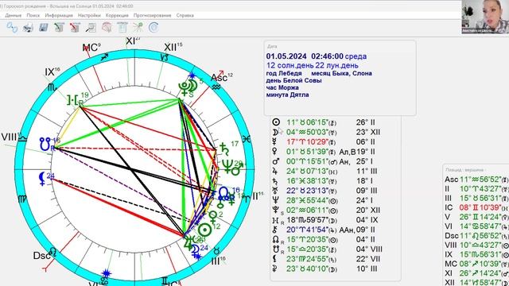Click the Pisces sign in the cyan ring

pos(247,139)
